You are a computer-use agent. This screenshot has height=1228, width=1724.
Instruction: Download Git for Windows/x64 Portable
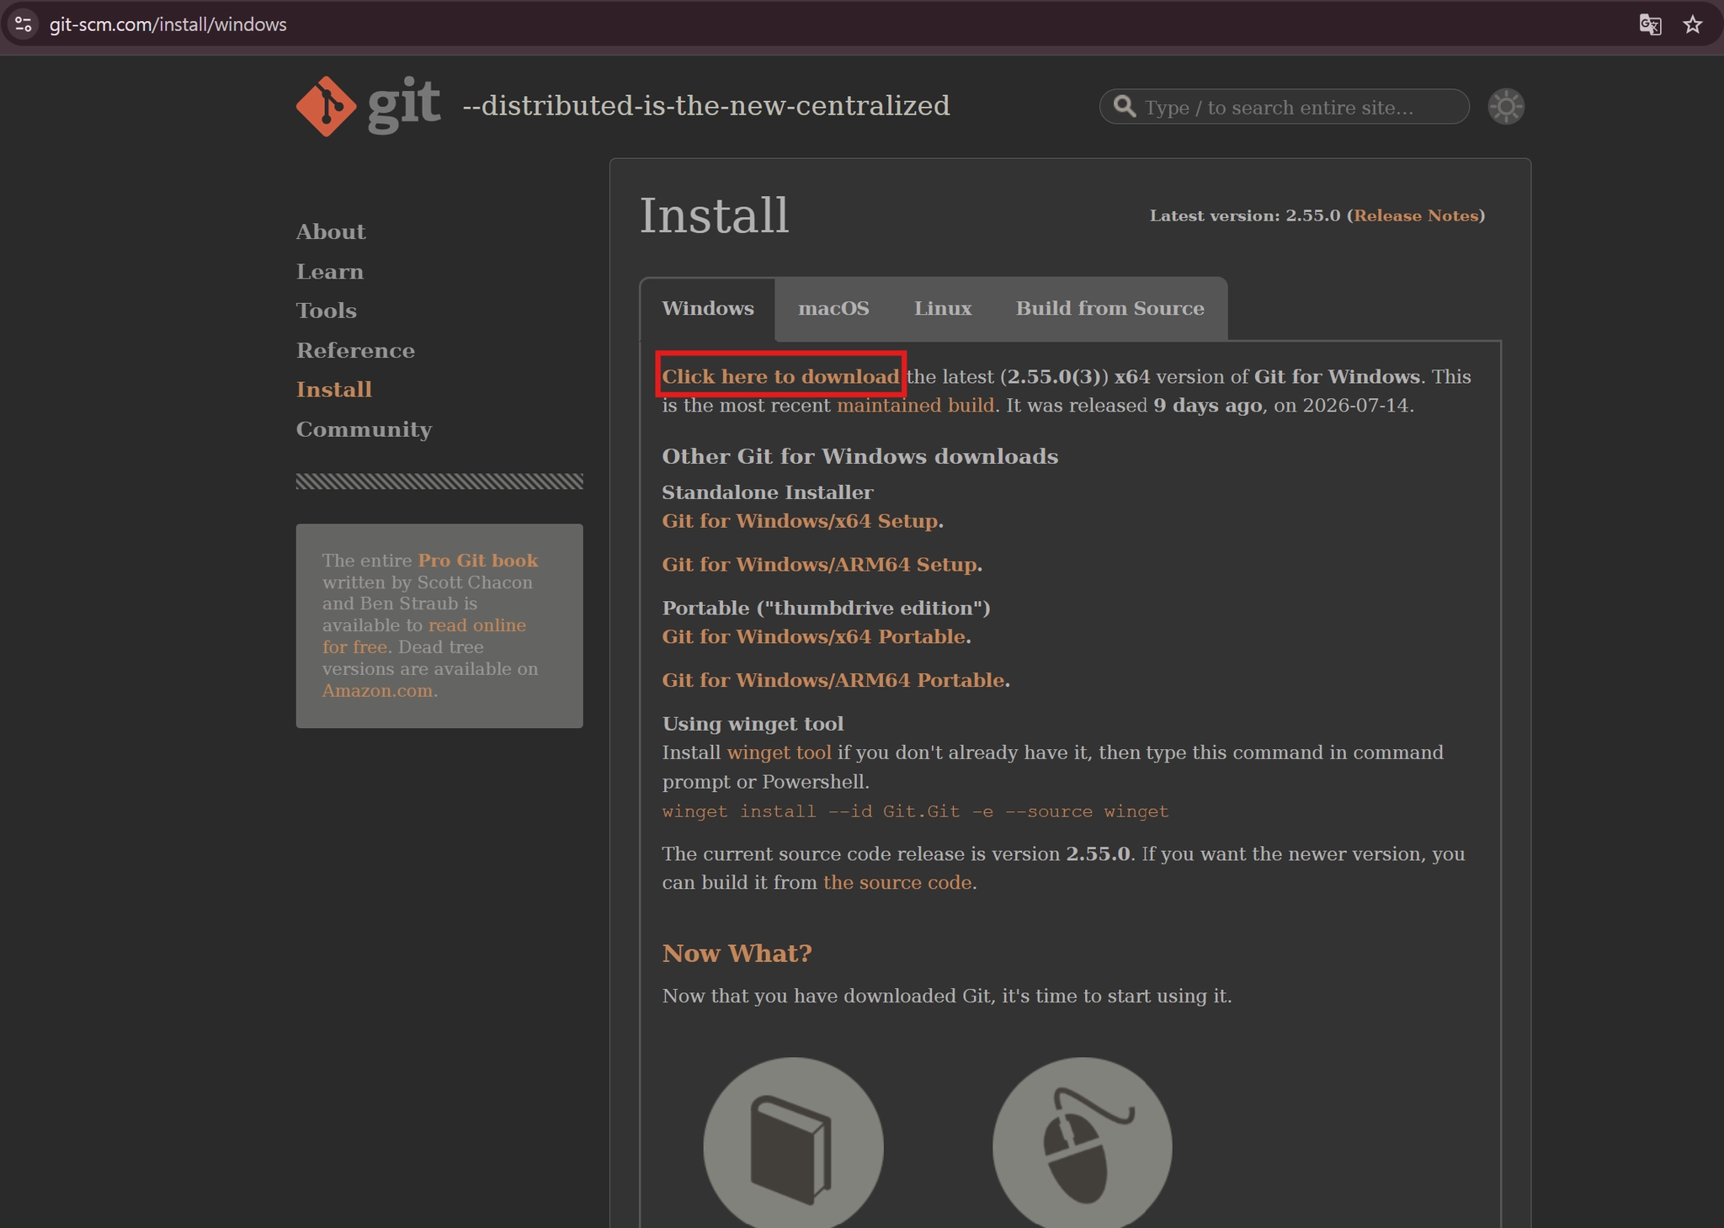813,637
